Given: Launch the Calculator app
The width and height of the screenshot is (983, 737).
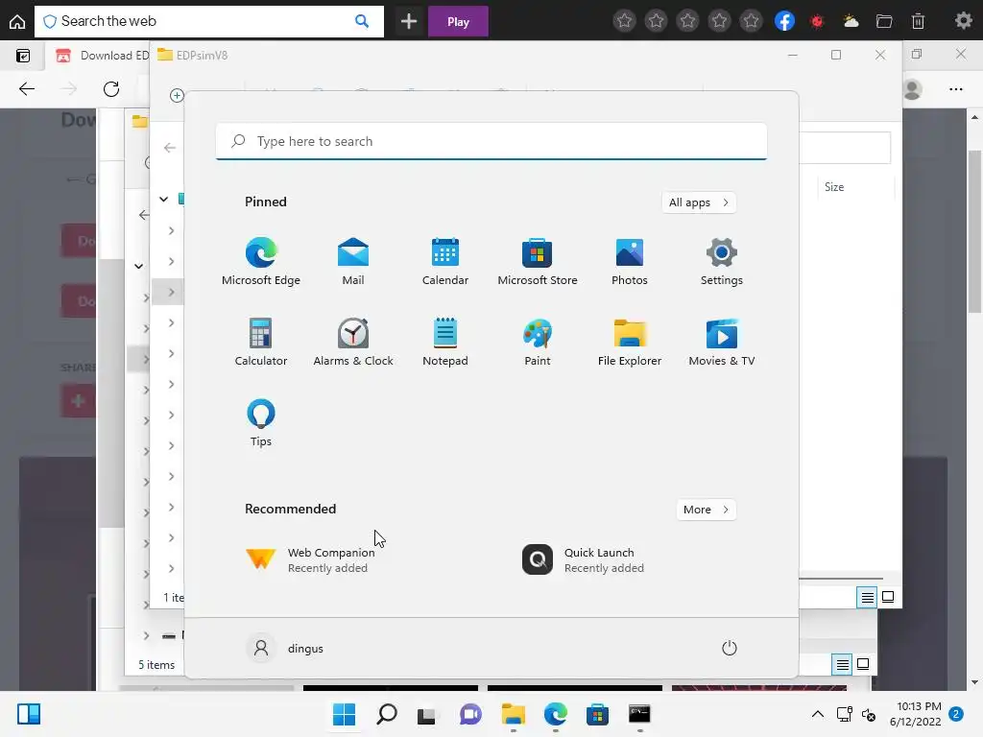Looking at the screenshot, I should [x=261, y=343].
